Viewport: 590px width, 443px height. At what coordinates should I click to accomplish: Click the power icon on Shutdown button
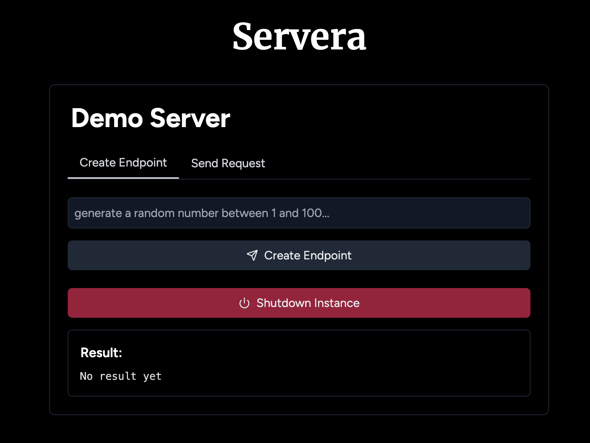click(x=244, y=303)
